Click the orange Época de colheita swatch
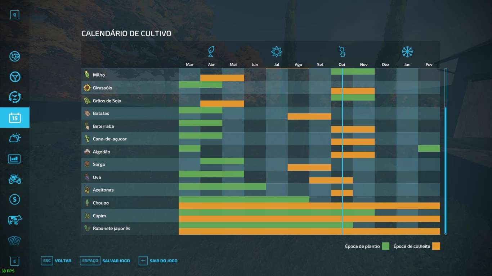The image size is (492, 276). pos(436,246)
